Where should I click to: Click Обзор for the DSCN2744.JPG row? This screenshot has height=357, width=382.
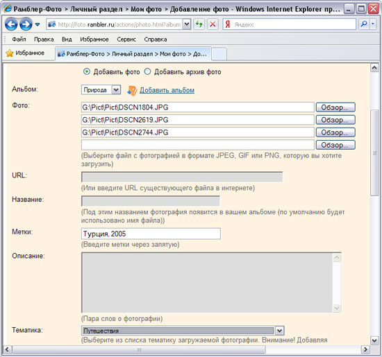pos(335,132)
